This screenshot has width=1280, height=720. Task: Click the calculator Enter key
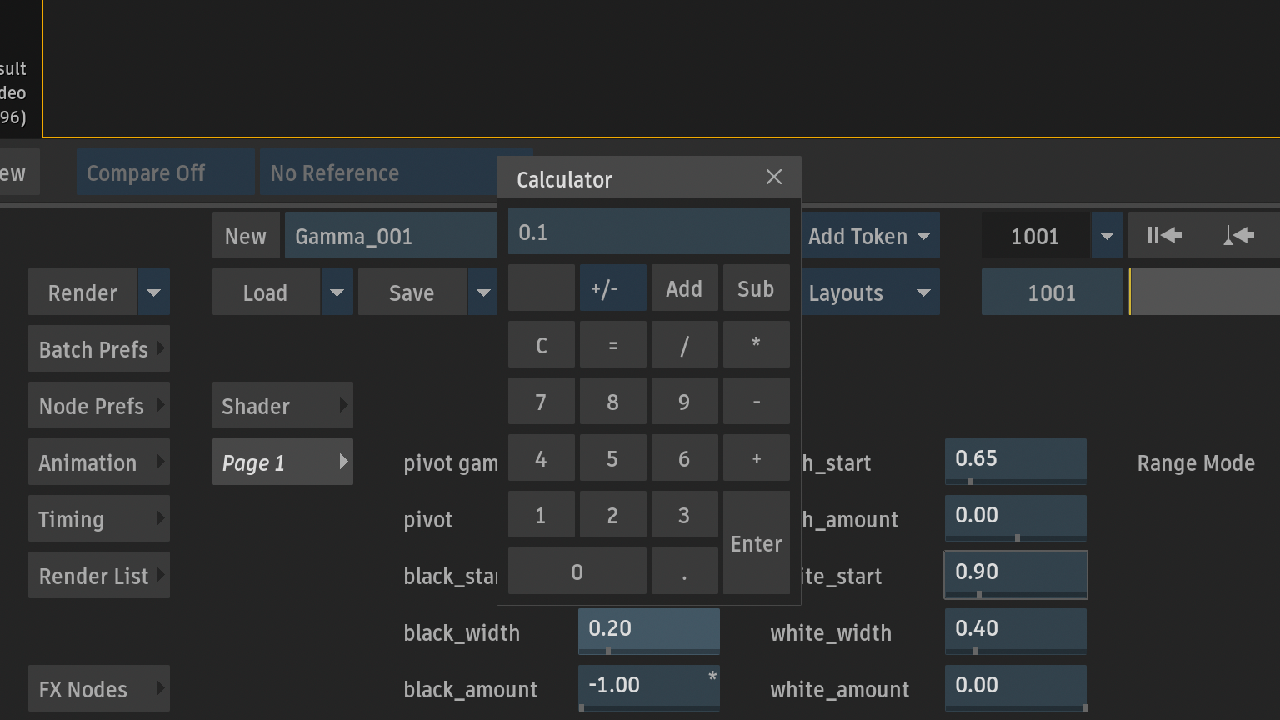pos(757,542)
